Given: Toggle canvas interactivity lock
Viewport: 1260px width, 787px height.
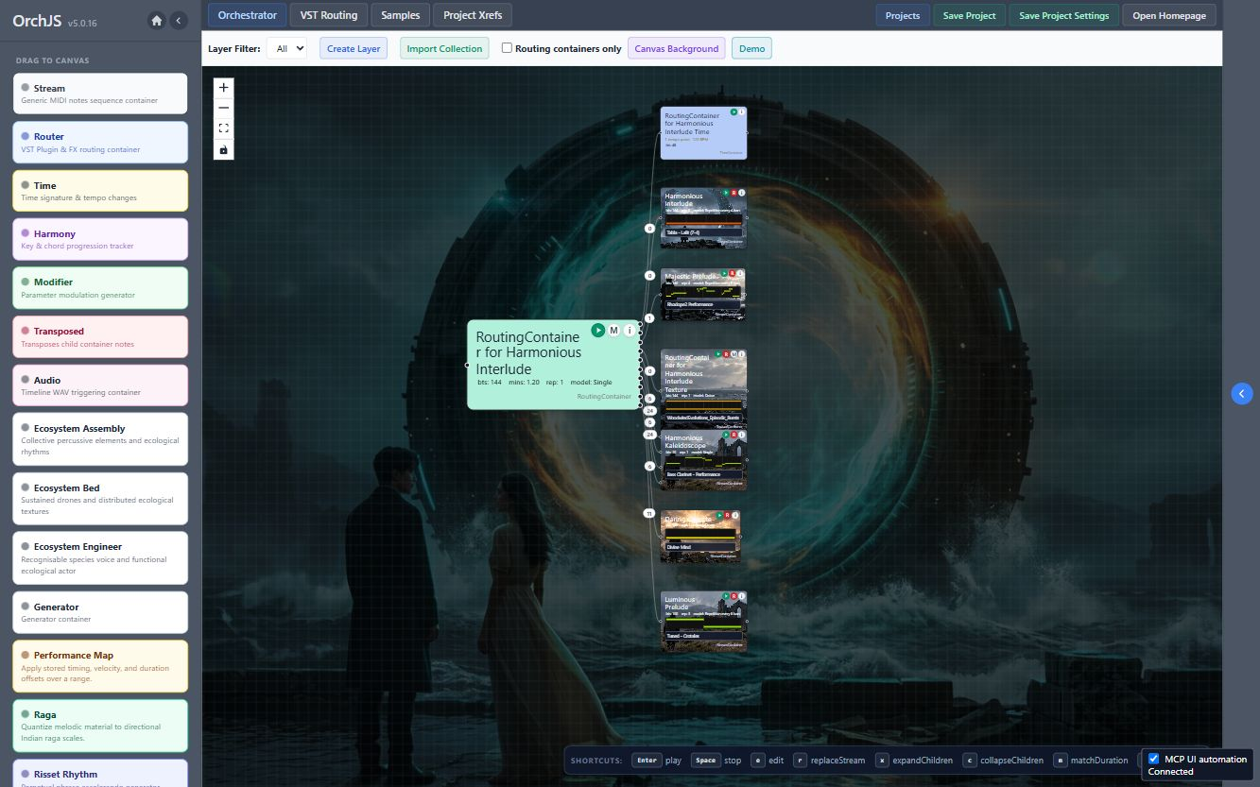Looking at the screenshot, I should [x=223, y=149].
